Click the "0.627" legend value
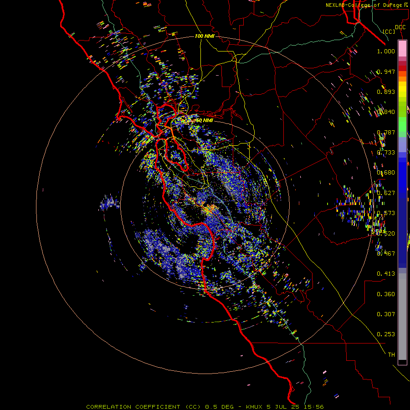This screenshot has width=410, height=410. (386, 193)
